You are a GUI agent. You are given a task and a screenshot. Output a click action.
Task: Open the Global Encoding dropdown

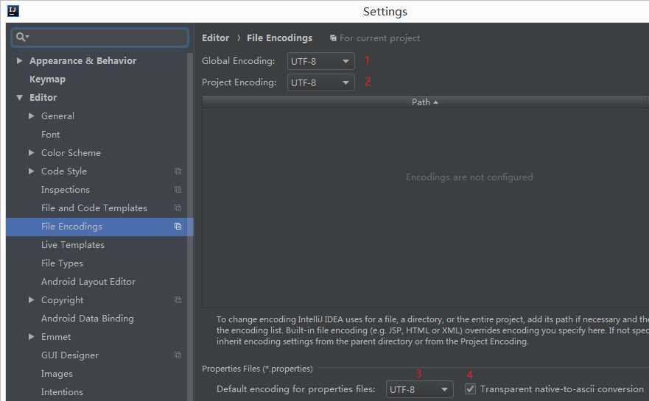(320, 61)
